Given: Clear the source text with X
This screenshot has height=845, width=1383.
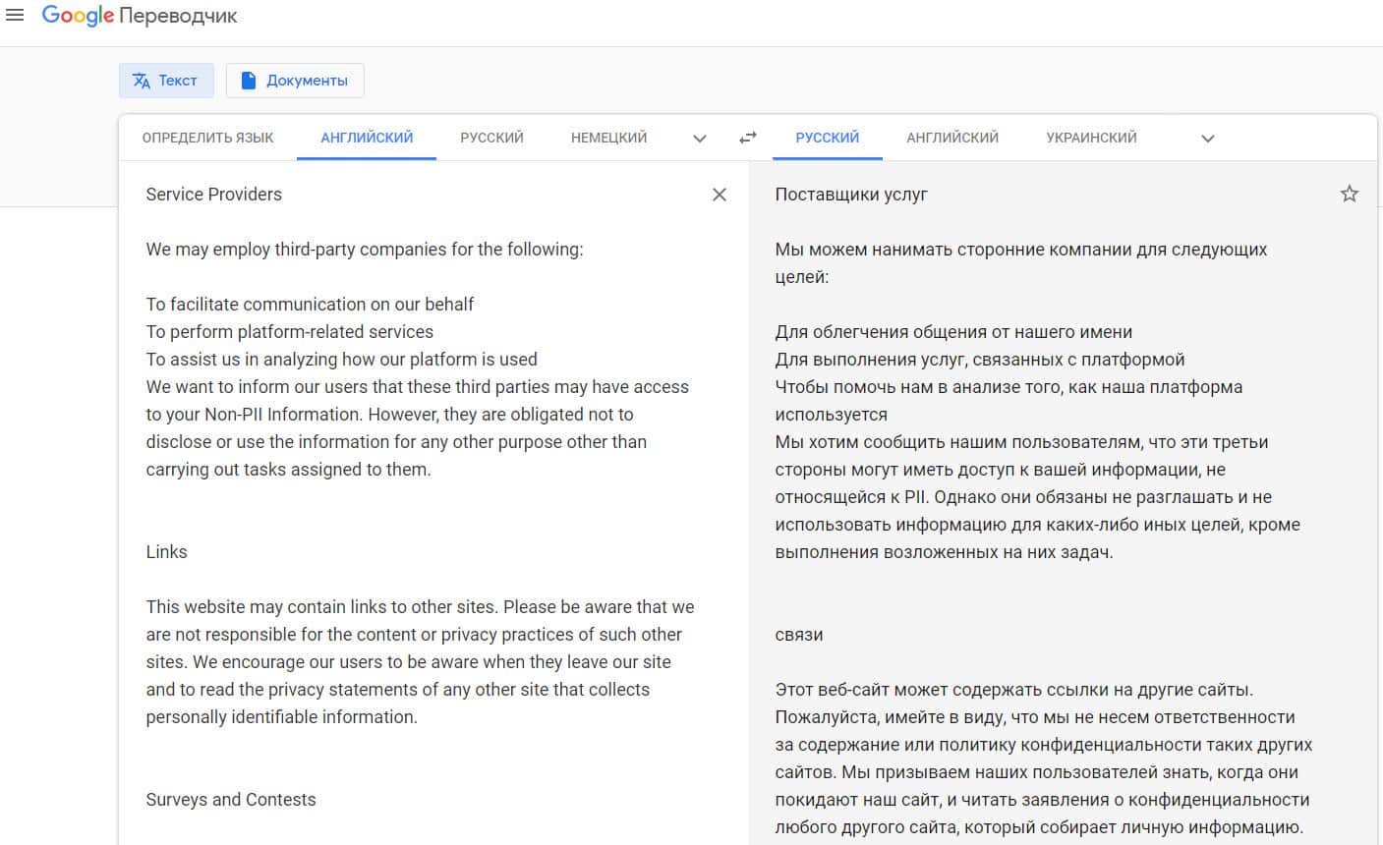Looking at the screenshot, I should point(720,195).
